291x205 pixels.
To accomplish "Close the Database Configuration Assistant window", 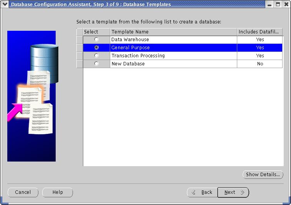I will (x=286, y=4).
